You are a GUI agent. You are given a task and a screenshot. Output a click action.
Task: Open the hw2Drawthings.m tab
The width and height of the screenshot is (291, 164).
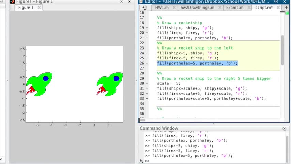[x=197, y=8]
